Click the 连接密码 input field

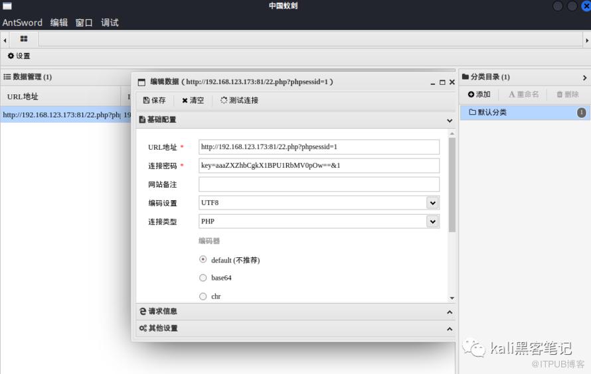(319, 165)
